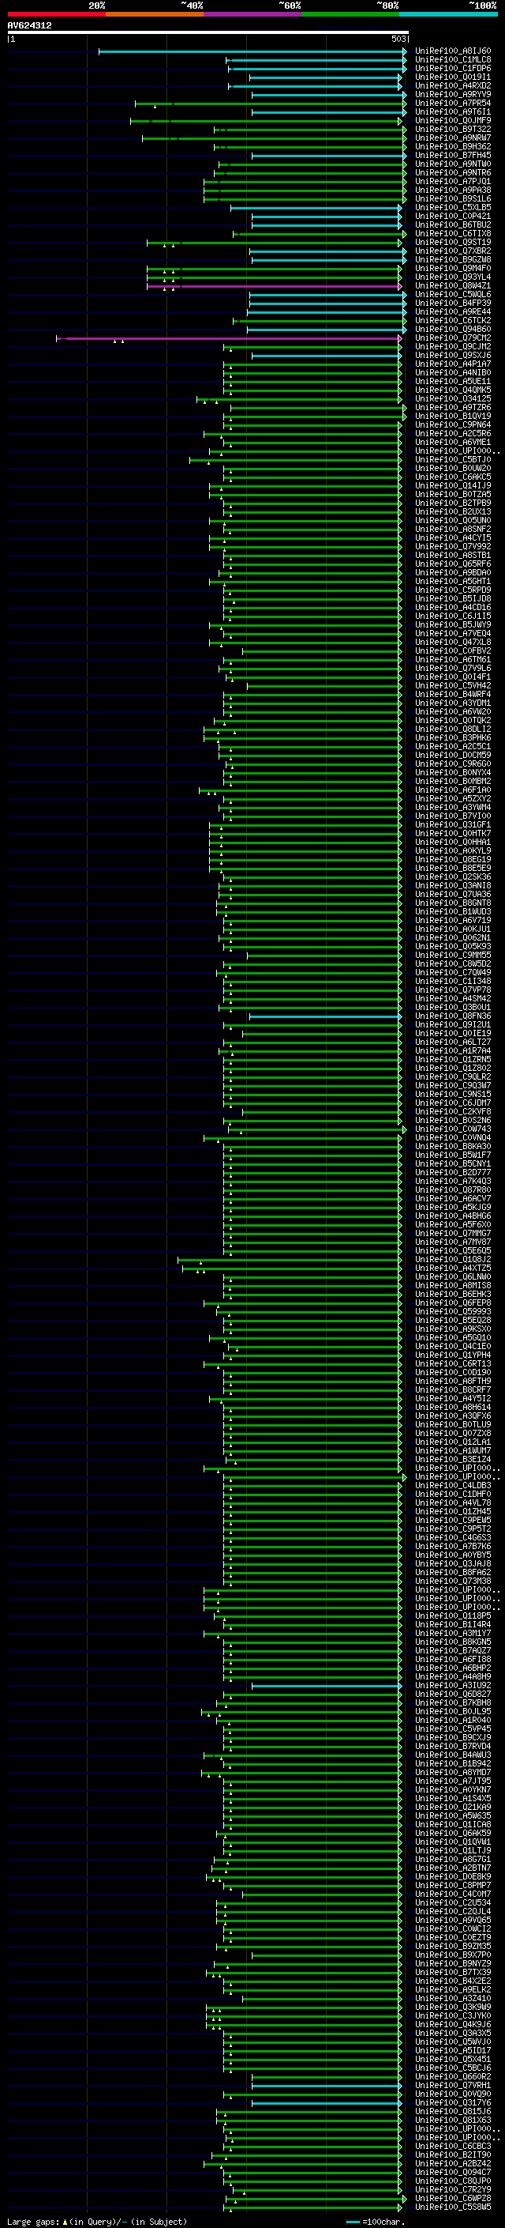Open hit UniRef100_A8IJ60
This screenshot has width=505, height=2228.
(453, 51)
